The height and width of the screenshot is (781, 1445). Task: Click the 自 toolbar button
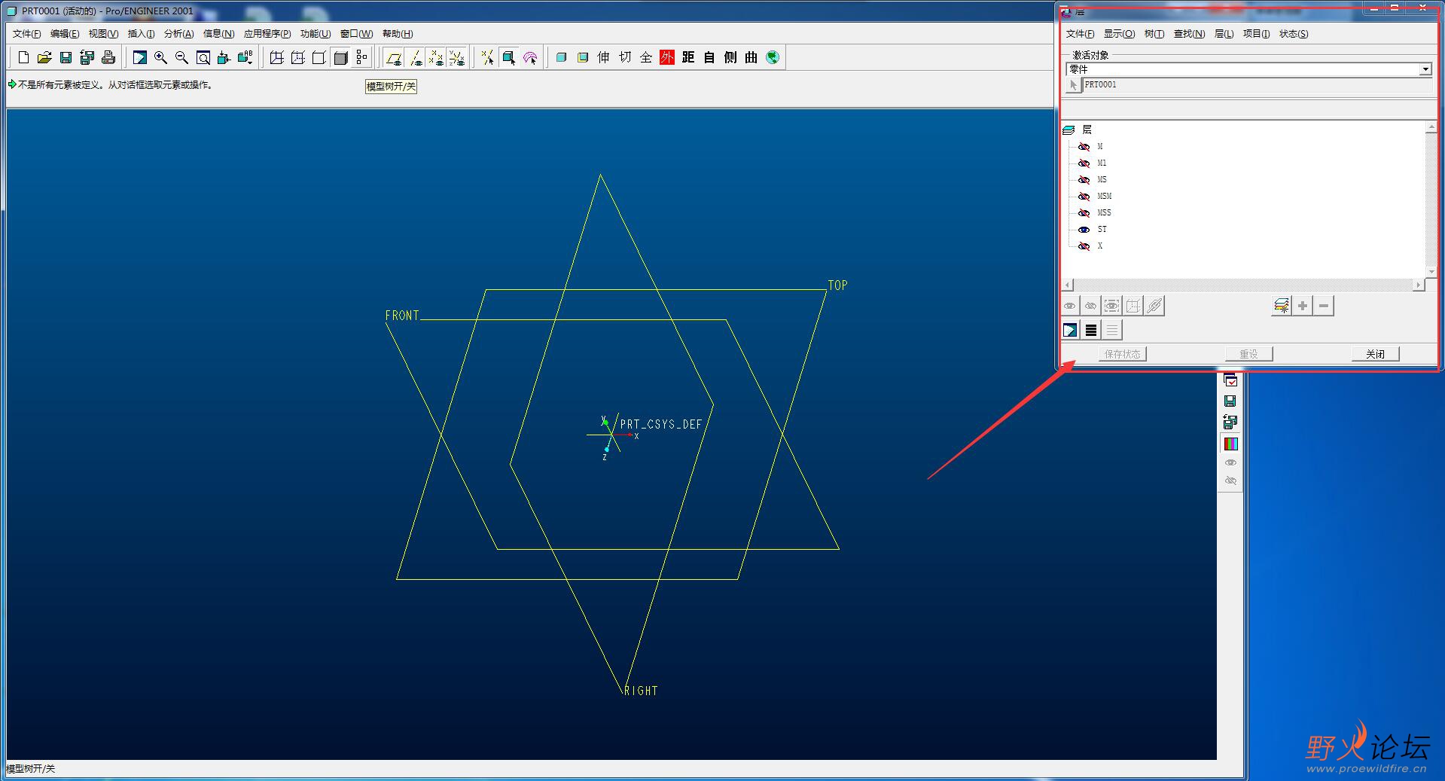709,57
